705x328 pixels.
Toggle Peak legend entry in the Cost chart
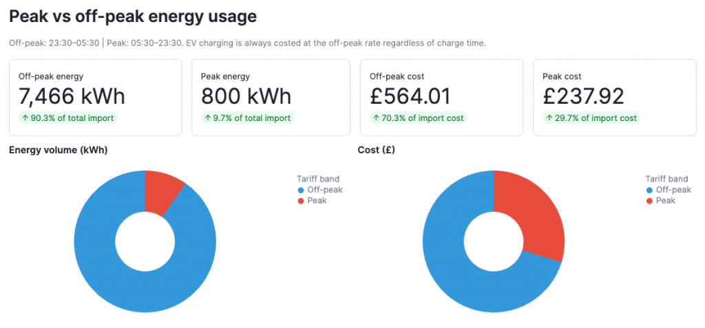point(665,201)
